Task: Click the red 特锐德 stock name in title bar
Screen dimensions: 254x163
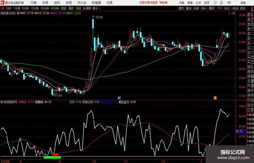Action: (163, 3)
